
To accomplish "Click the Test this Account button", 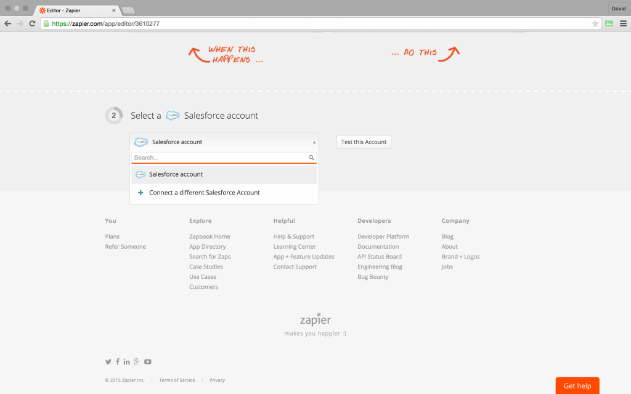I will (364, 142).
